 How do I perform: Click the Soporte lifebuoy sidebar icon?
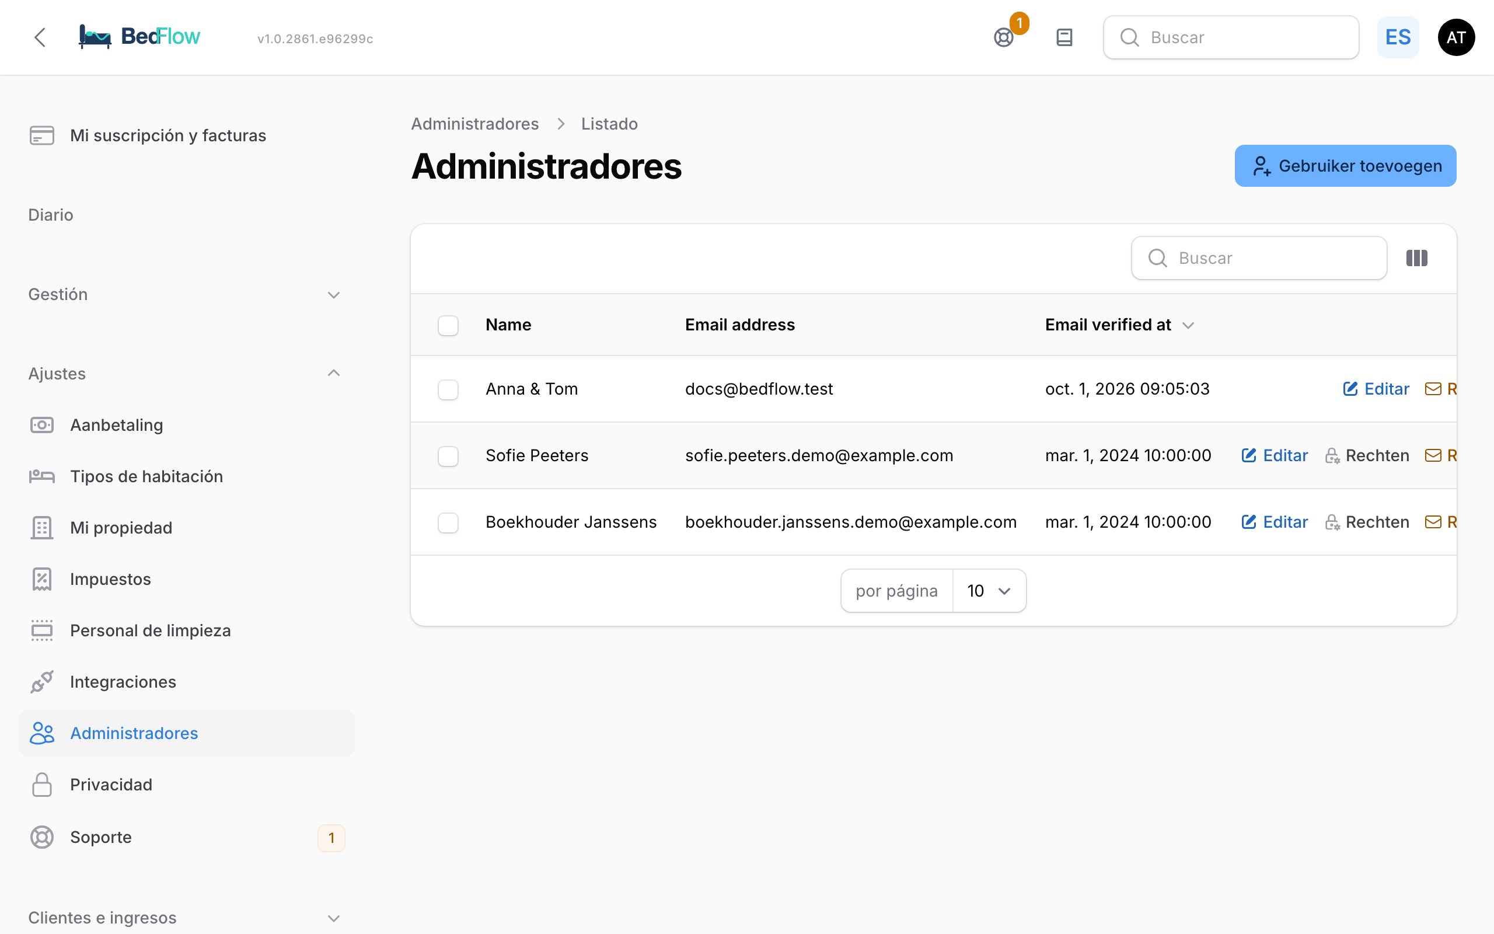point(42,837)
